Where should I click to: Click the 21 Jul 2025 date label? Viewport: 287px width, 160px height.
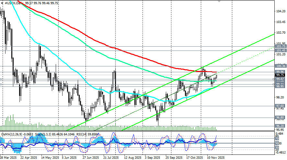click(x=111, y=158)
